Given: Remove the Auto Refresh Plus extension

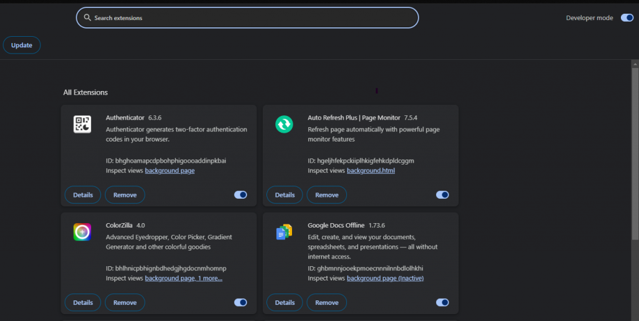Looking at the screenshot, I should [326, 195].
